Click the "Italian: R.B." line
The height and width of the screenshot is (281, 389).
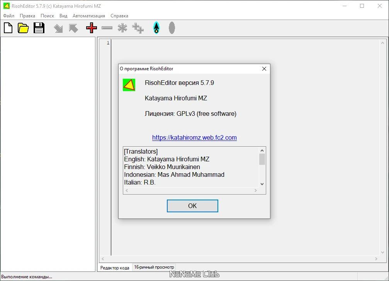click(140, 182)
